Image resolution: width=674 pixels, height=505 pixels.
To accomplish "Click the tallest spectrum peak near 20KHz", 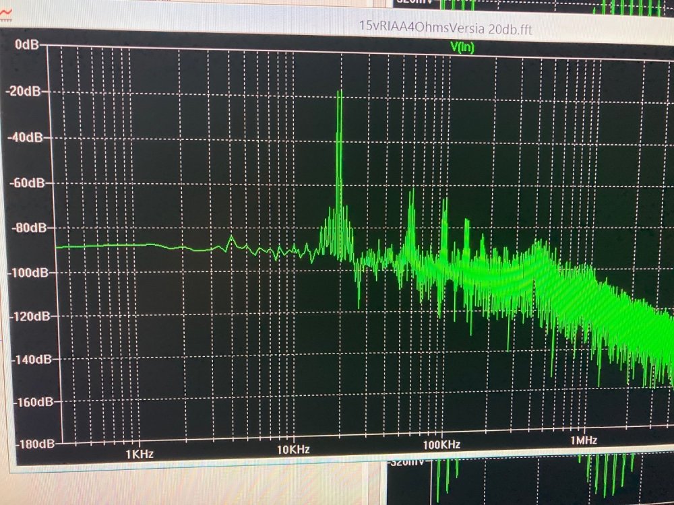I will tap(339, 94).
